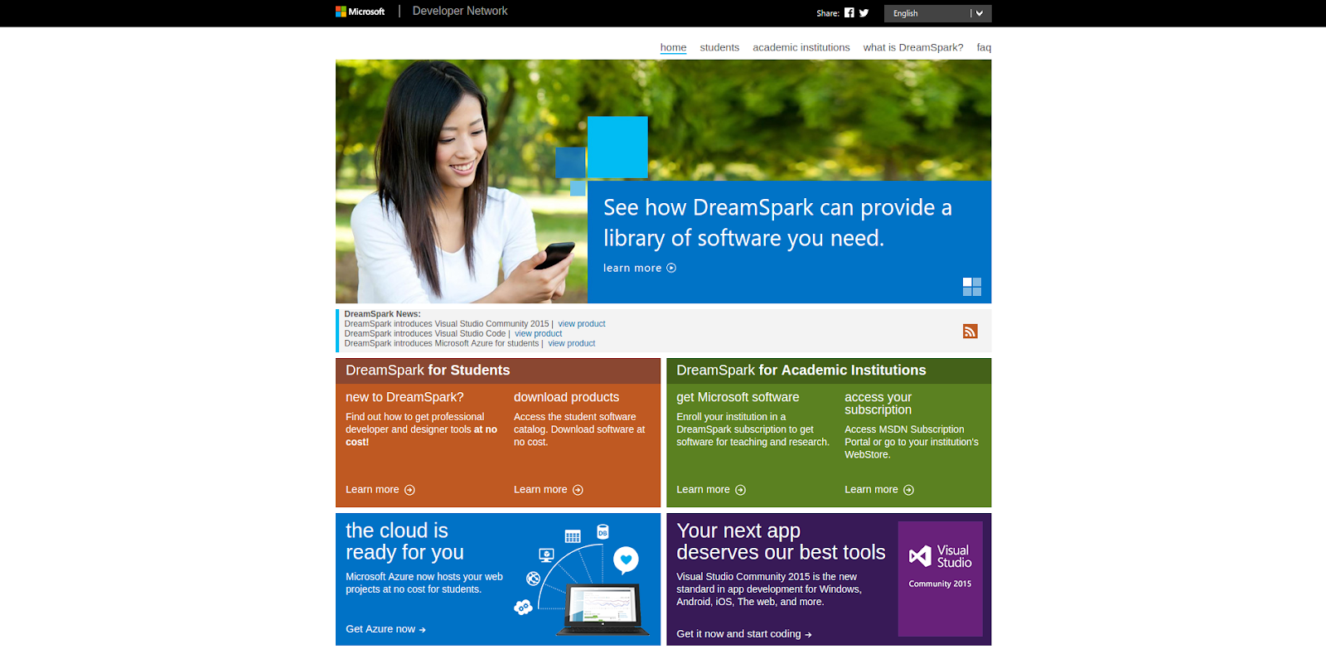Click the hero banner grid squares icon
The height and width of the screenshot is (654, 1326).
972,287
